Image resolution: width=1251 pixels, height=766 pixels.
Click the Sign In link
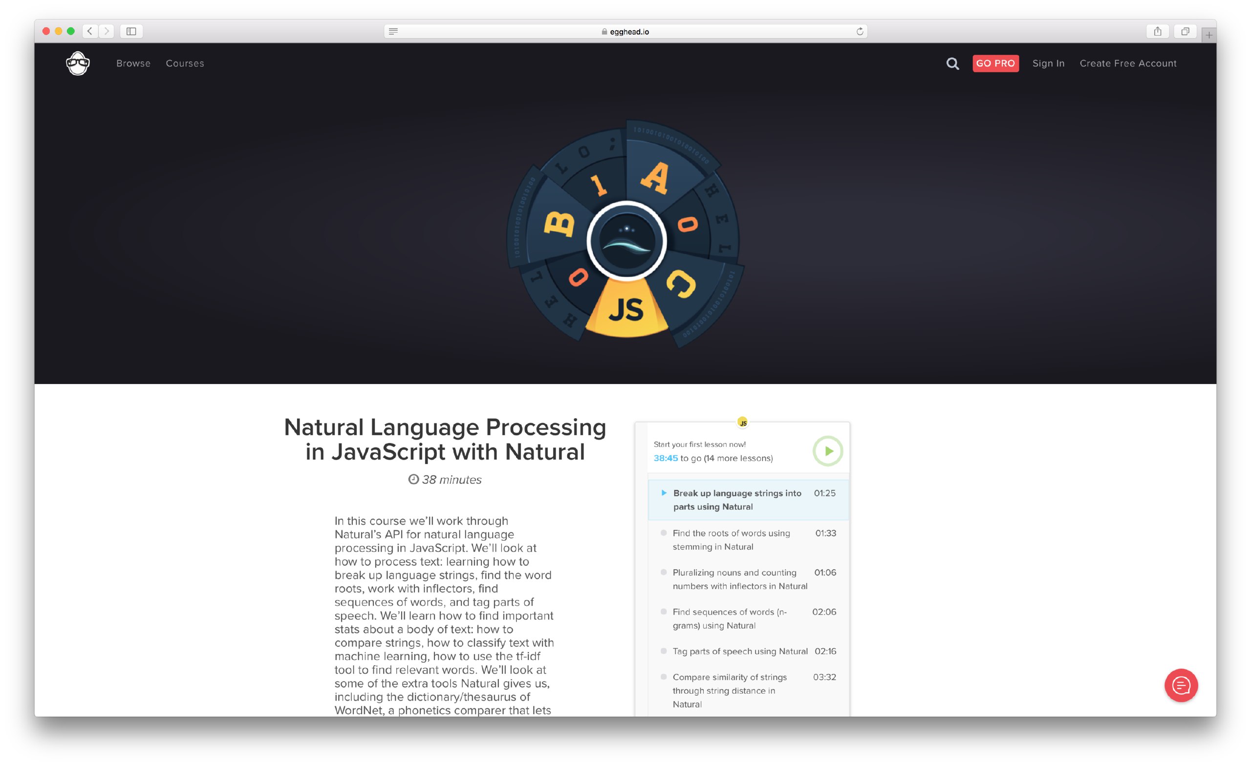[1048, 64]
